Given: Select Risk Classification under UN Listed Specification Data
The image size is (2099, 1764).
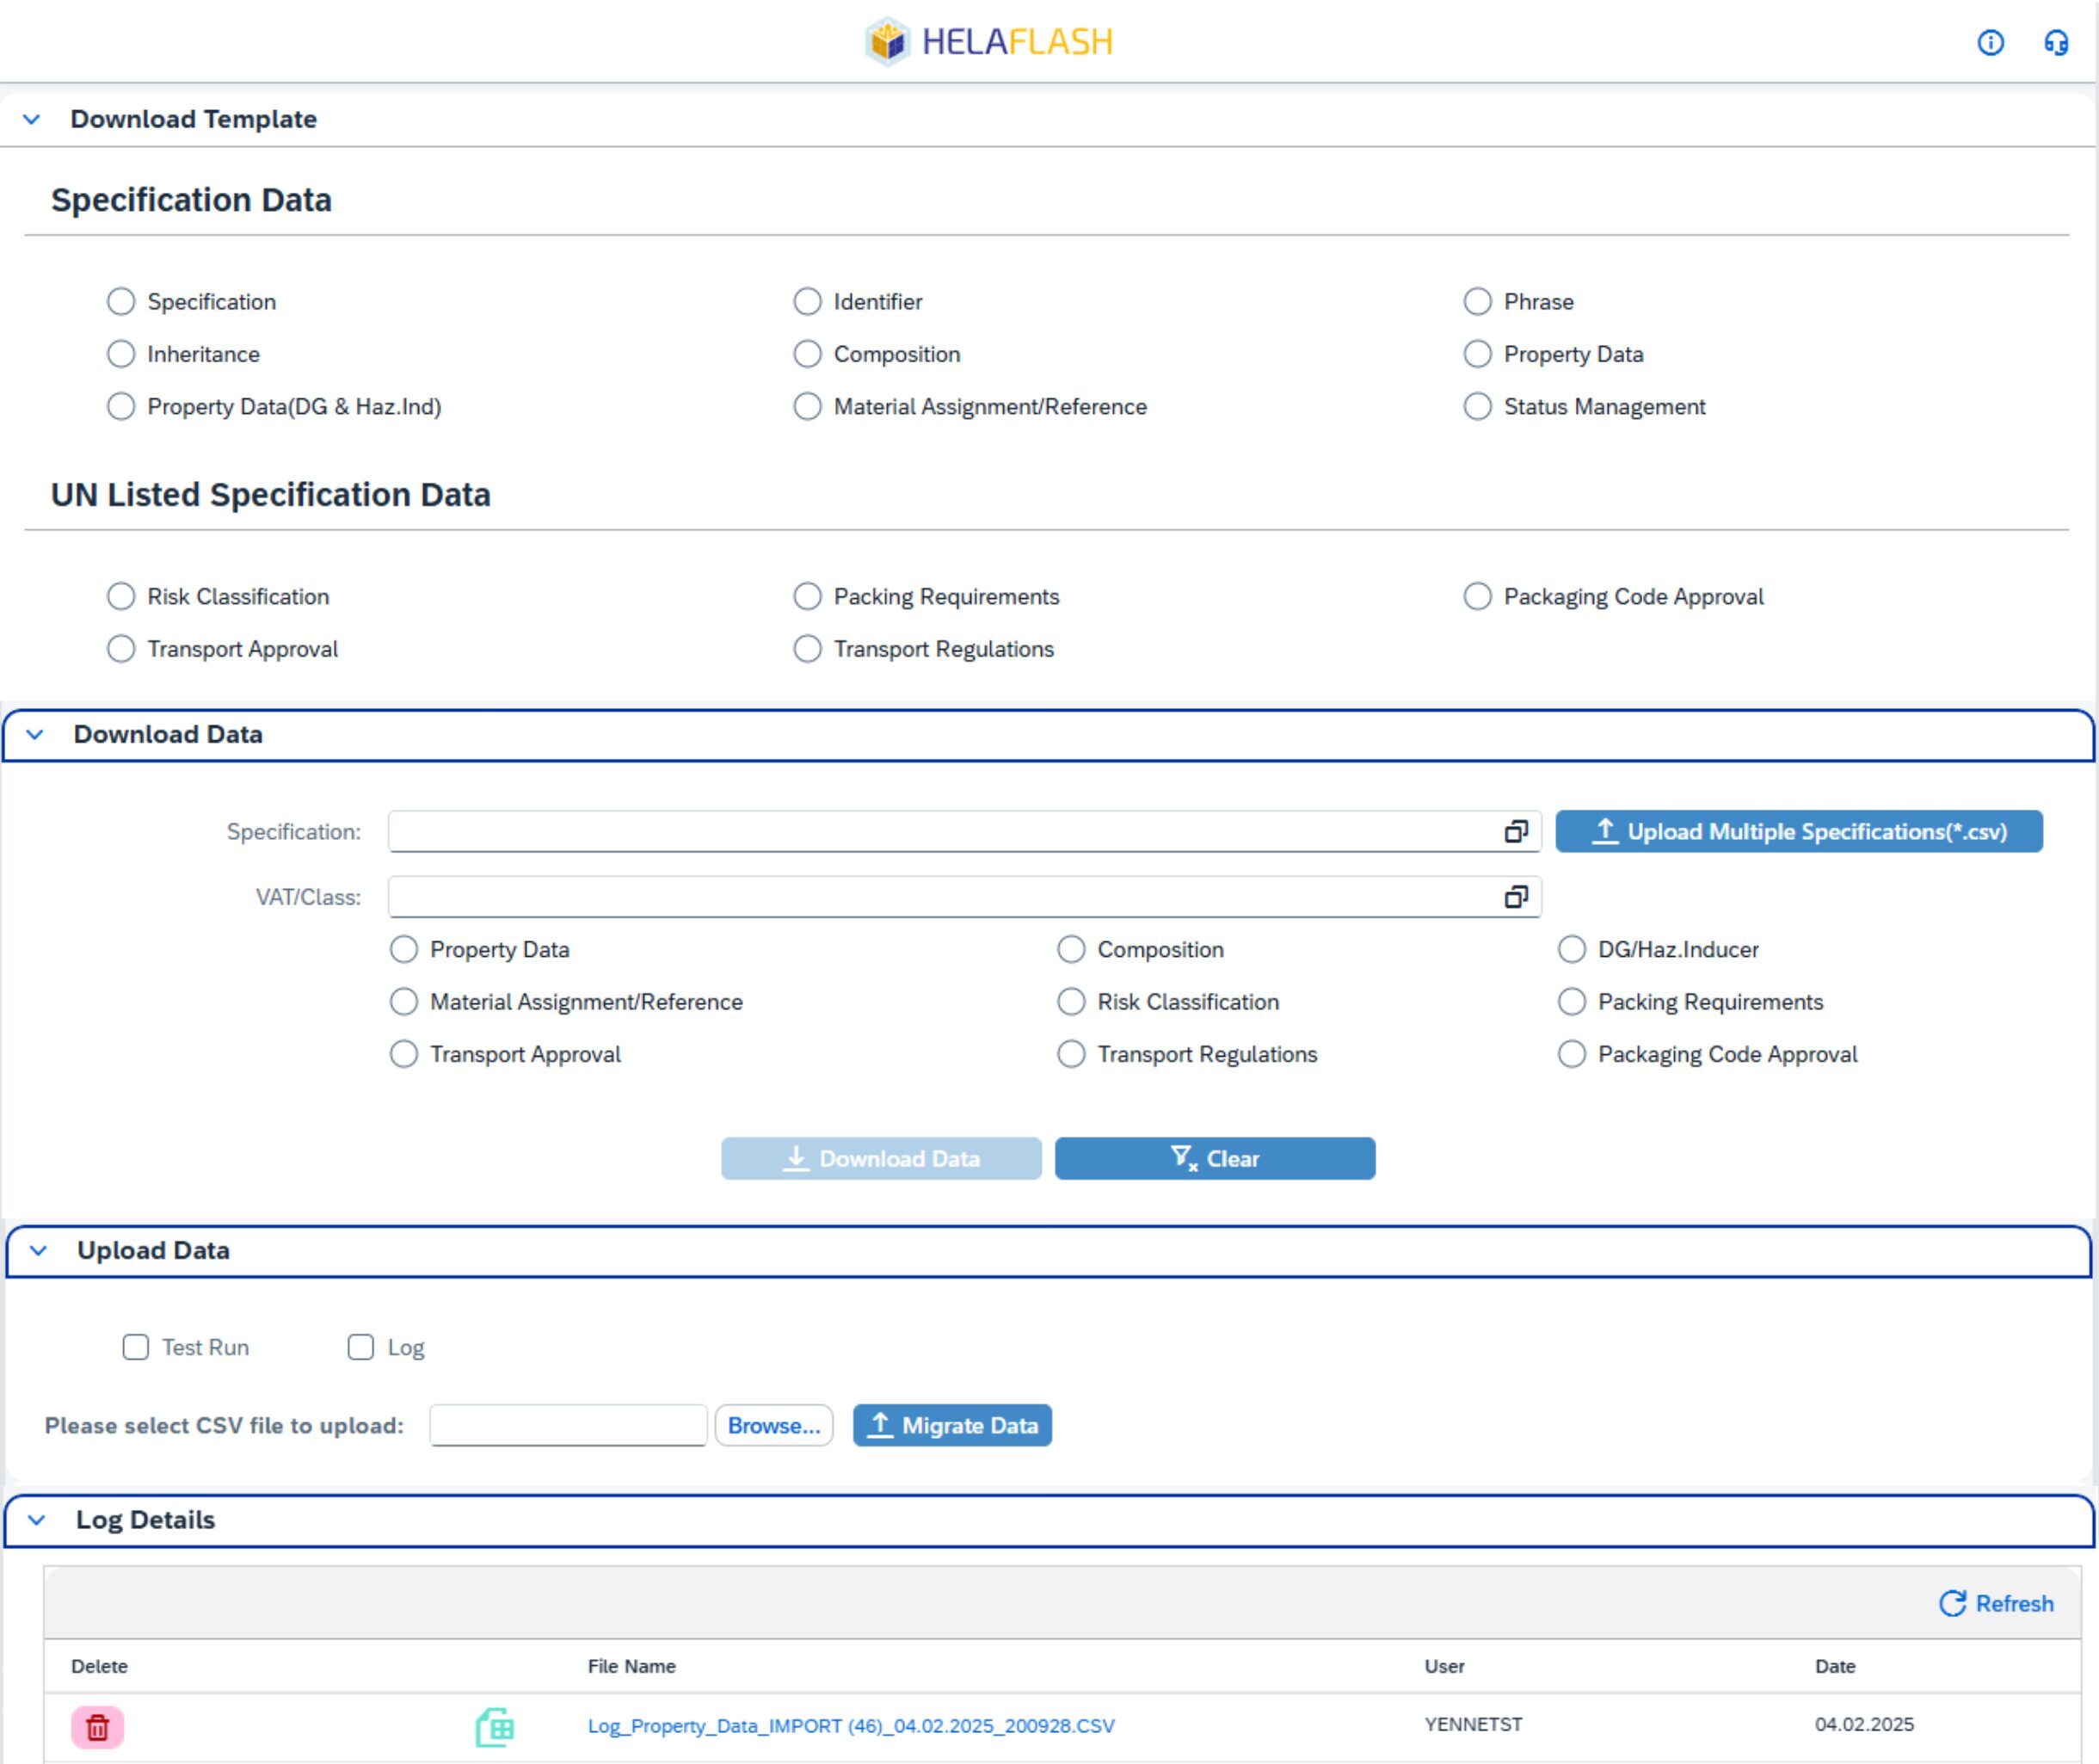Looking at the screenshot, I should [121, 596].
